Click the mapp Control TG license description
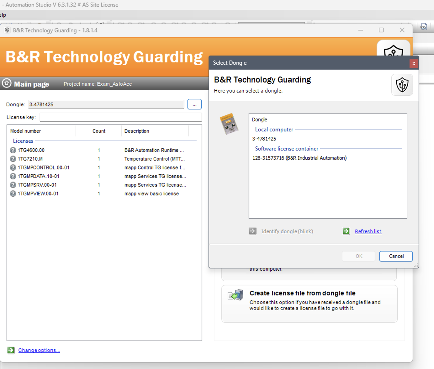This screenshot has height=369, width=434. (155, 168)
